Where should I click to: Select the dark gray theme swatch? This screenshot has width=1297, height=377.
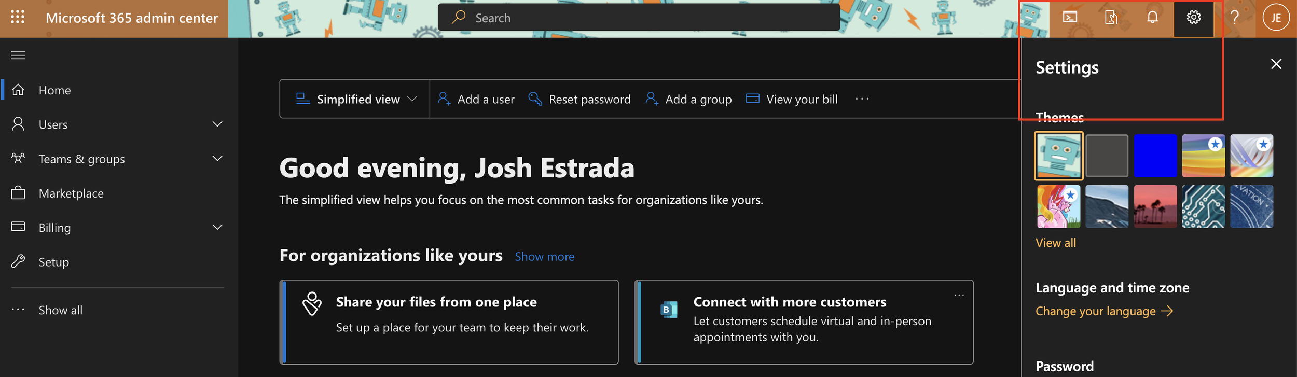1107,156
